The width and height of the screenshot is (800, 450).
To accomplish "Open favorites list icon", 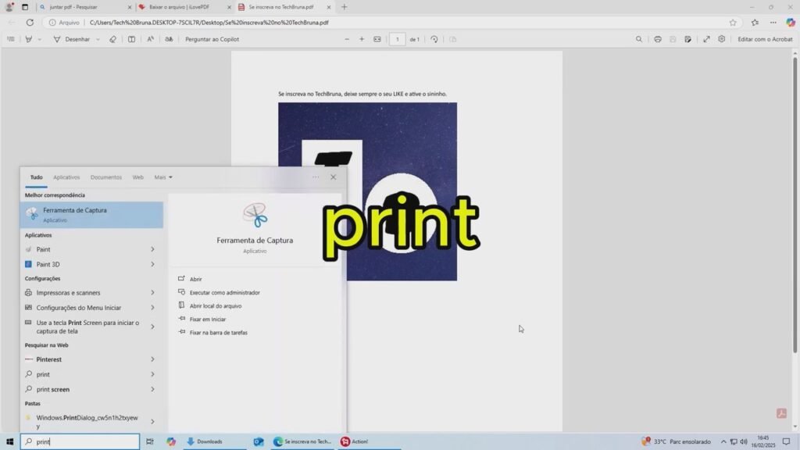I will (x=755, y=23).
